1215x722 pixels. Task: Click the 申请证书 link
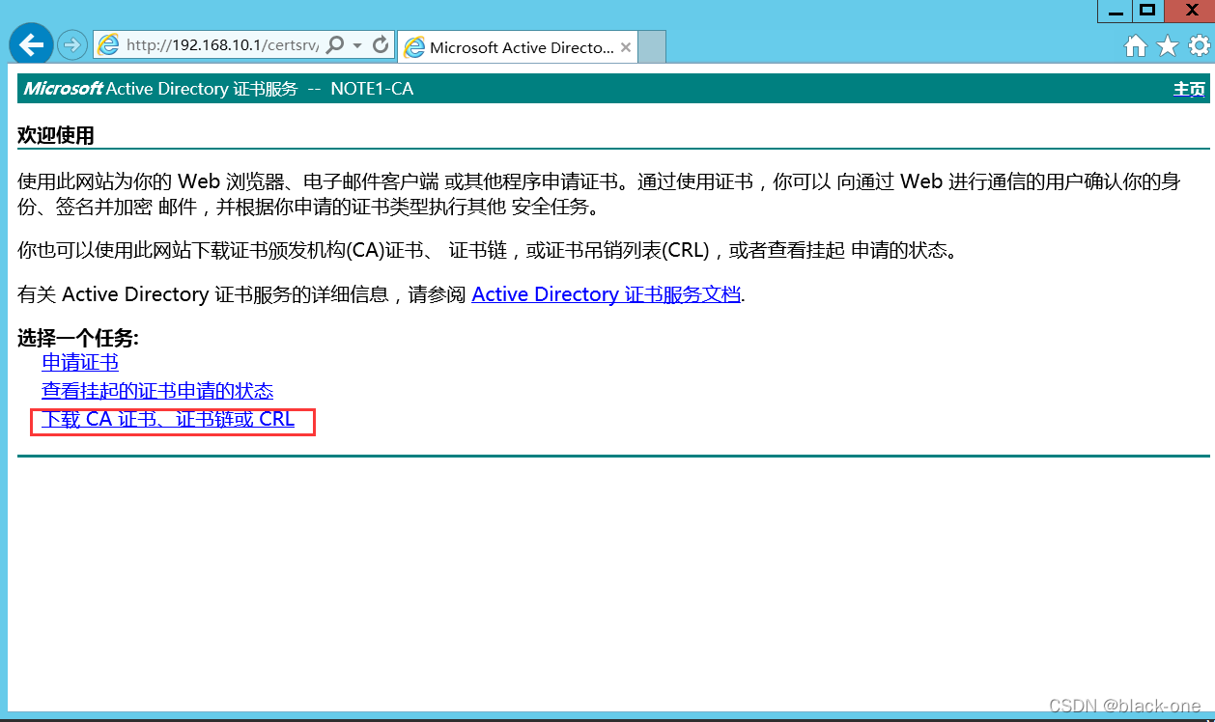tap(80, 363)
